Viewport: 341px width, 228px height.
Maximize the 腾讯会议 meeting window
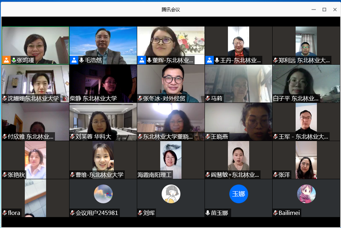324,9
